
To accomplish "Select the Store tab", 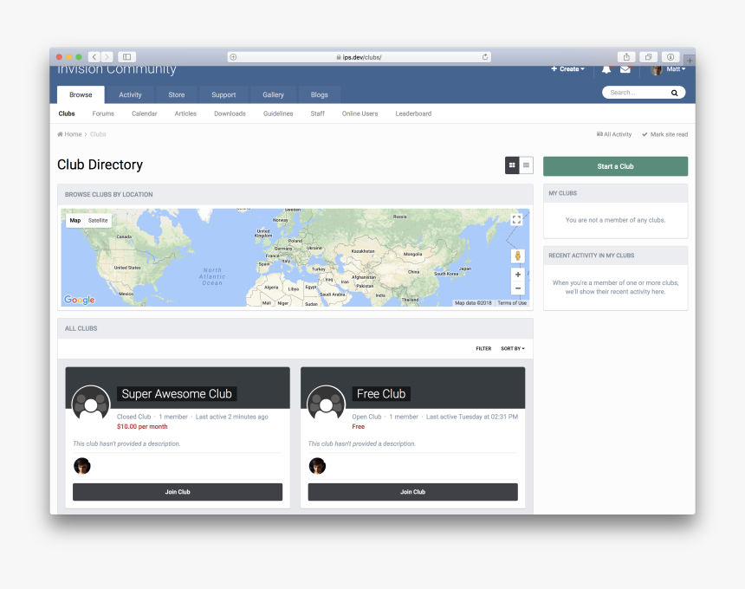I will (x=176, y=94).
